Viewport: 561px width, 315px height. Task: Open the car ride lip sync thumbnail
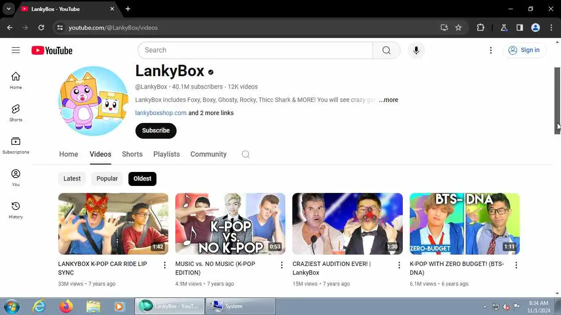113,224
